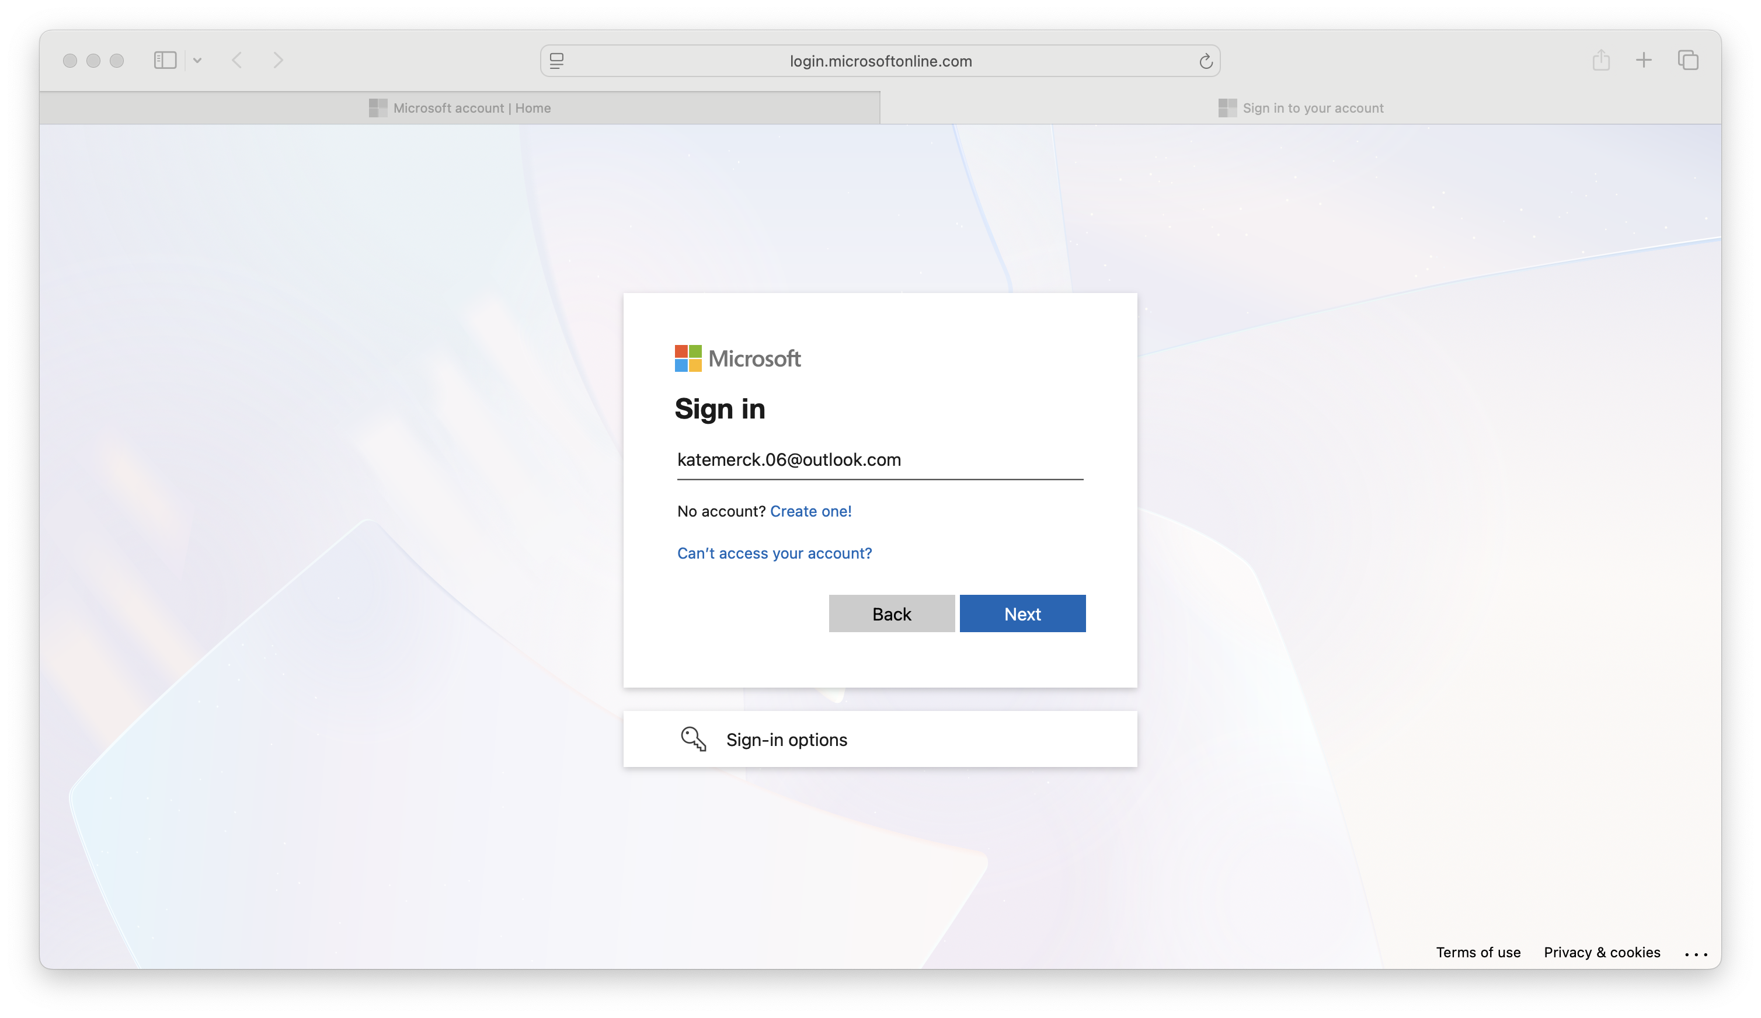Show the tab overview icon
1761x1018 pixels.
coord(1687,60)
